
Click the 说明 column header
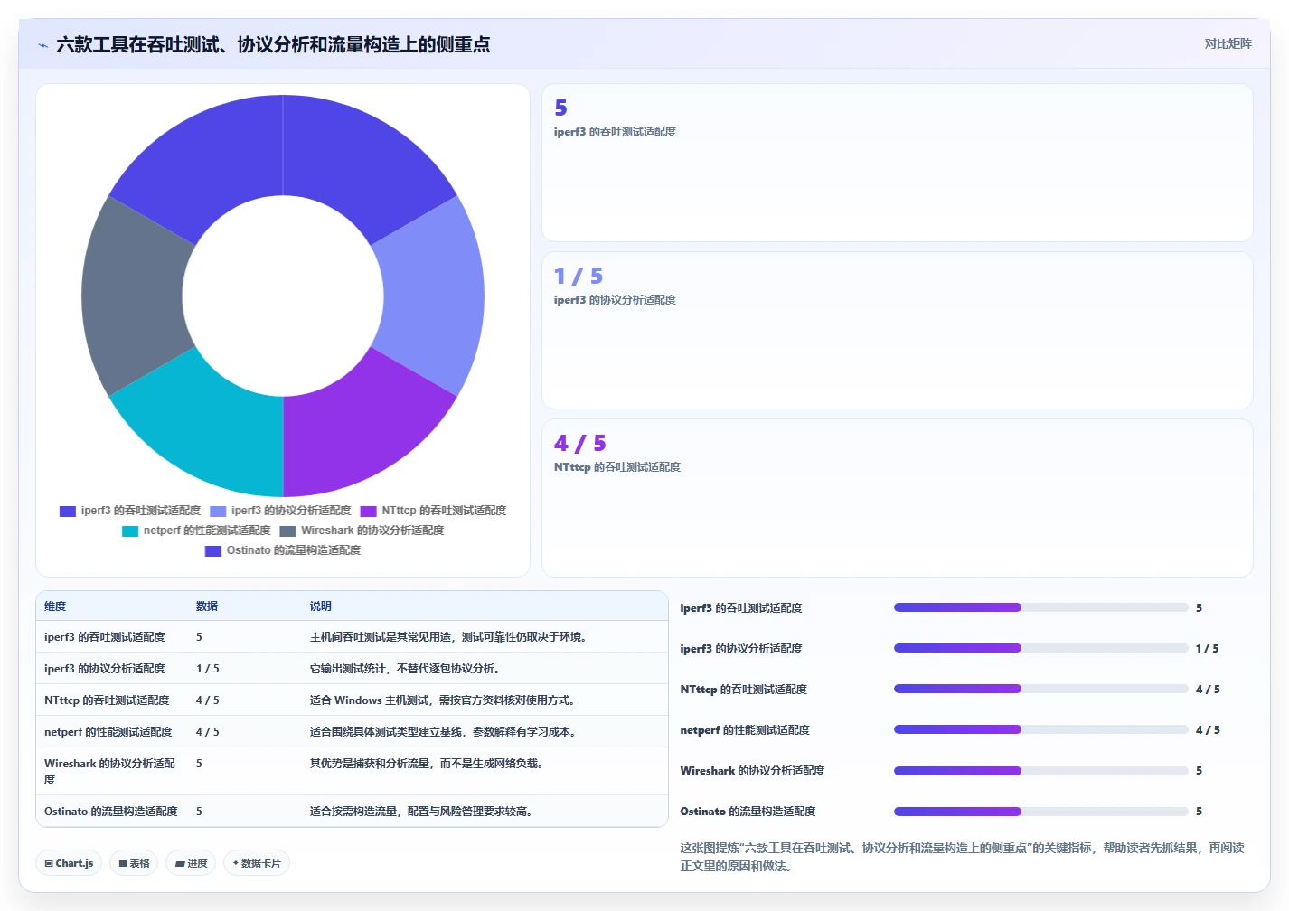coord(321,606)
